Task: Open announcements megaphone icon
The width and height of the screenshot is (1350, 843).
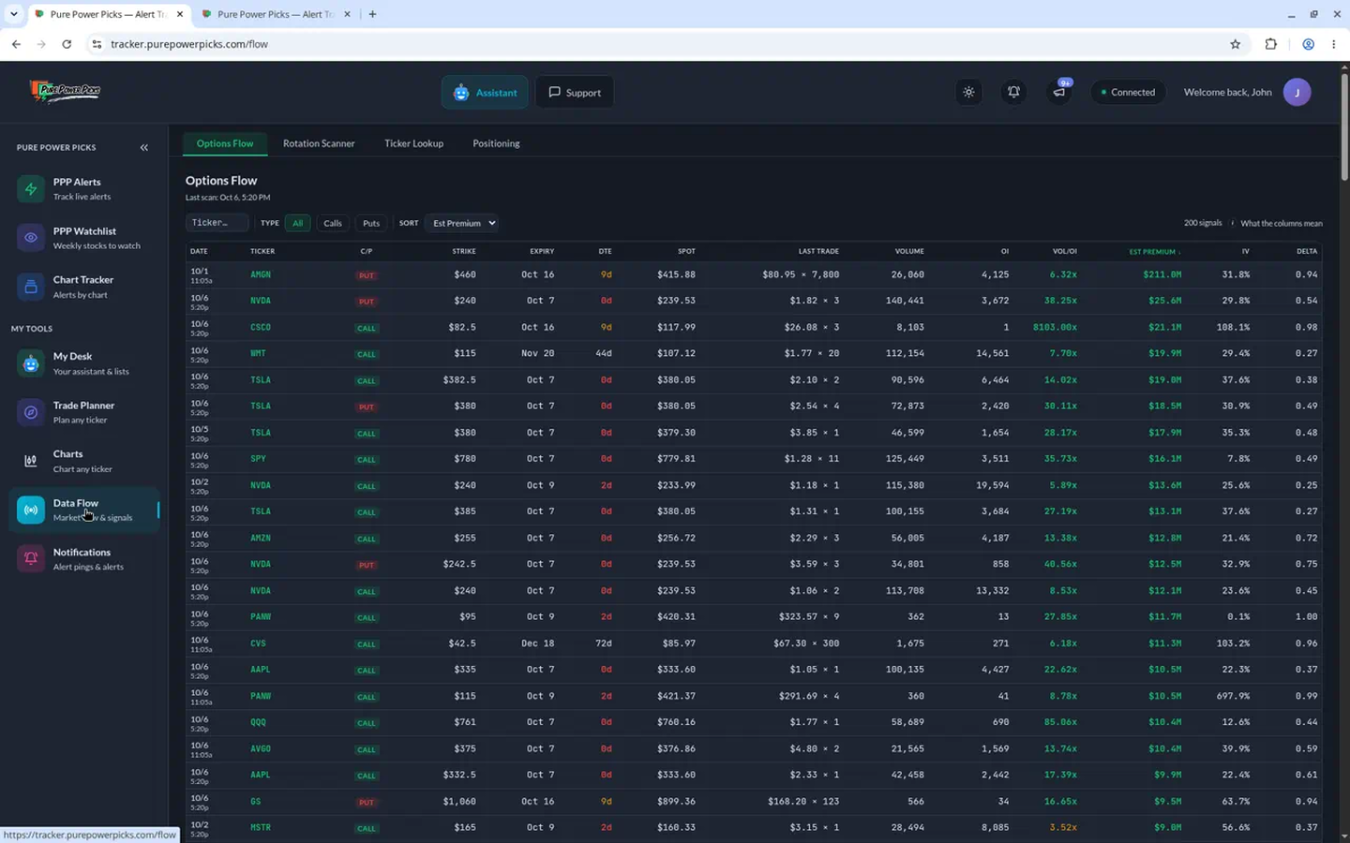Action: tap(1058, 92)
